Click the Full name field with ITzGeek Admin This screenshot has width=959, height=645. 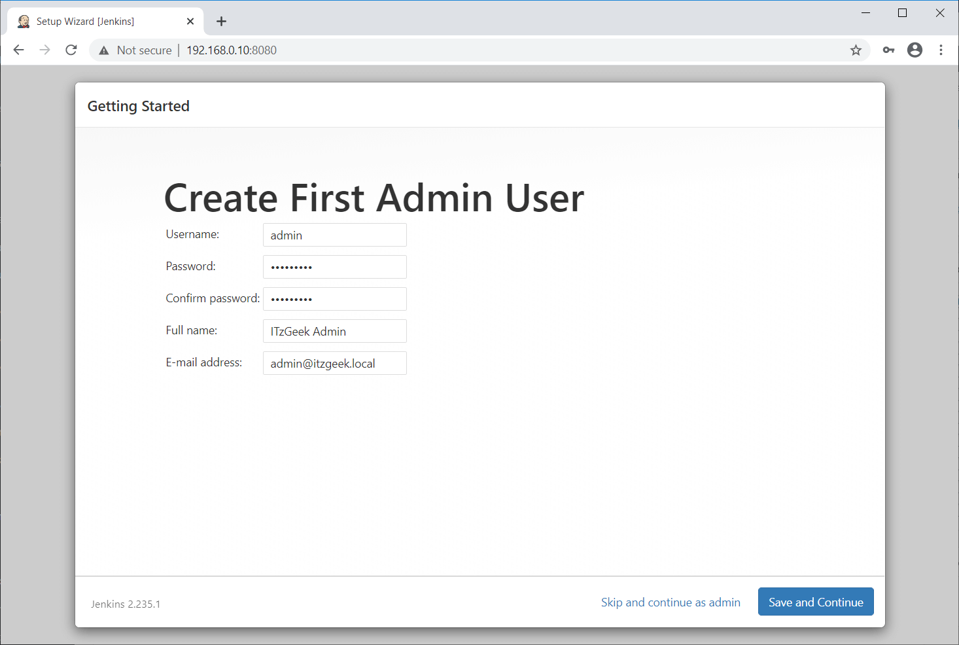(335, 331)
